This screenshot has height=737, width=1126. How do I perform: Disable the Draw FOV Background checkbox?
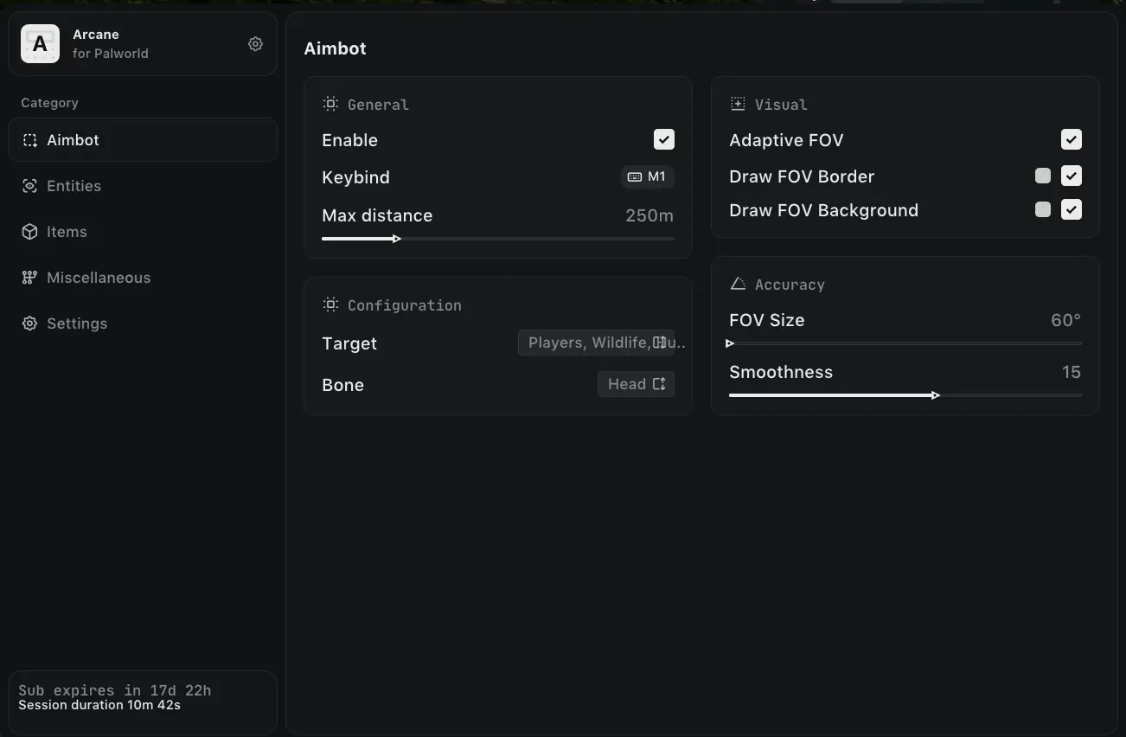pos(1072,209)
